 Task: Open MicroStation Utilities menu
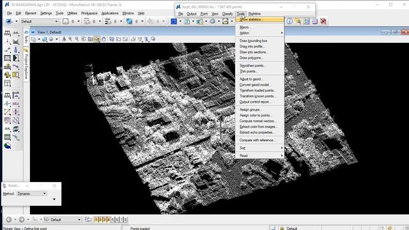[72, 13]
